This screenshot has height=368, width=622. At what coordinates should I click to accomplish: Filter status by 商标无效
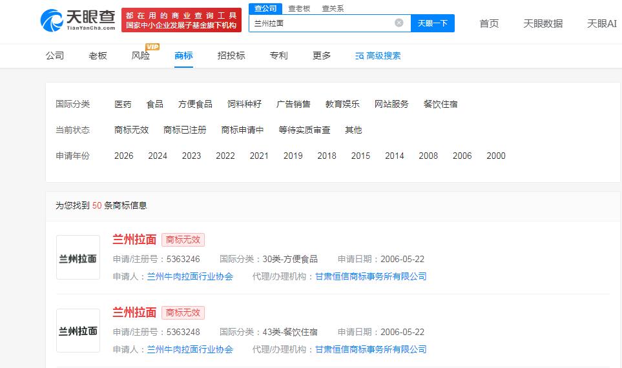[x=131, y=130]
